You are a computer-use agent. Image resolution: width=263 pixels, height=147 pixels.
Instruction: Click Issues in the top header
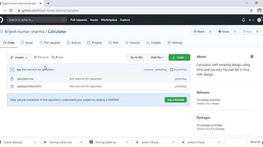click(94, 20)
